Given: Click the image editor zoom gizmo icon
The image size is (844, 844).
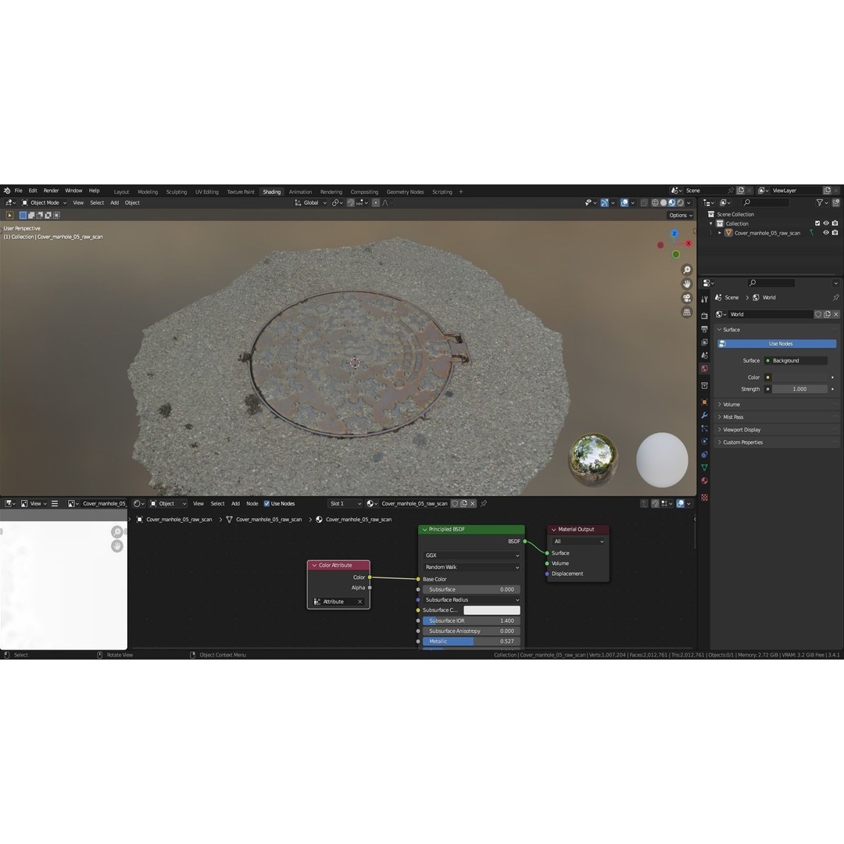Looking at the screenshot, I should coord(116,532).
